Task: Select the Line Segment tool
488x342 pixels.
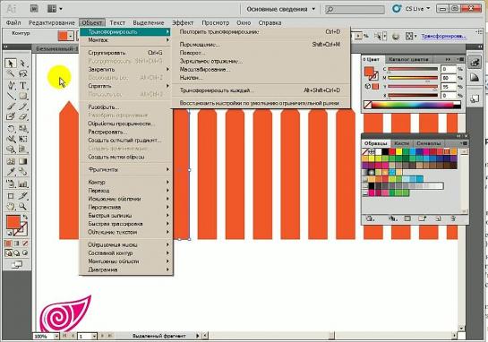Action: click(x=11, y=96)
